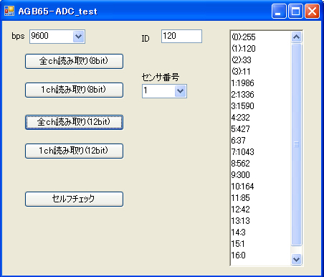Open the bps baud rate dropdown
Screen dimensions: 324x277
click(x=79, y=37)
